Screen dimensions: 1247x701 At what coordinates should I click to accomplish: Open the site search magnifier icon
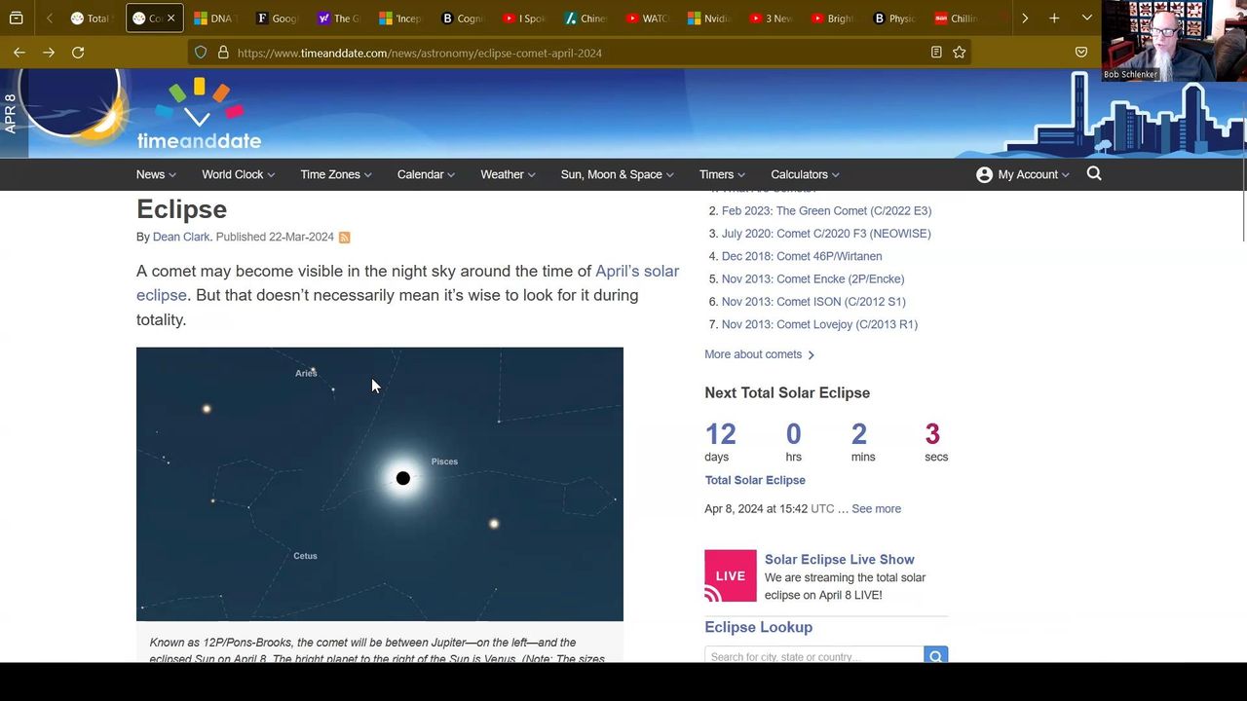click(1094, 174)
